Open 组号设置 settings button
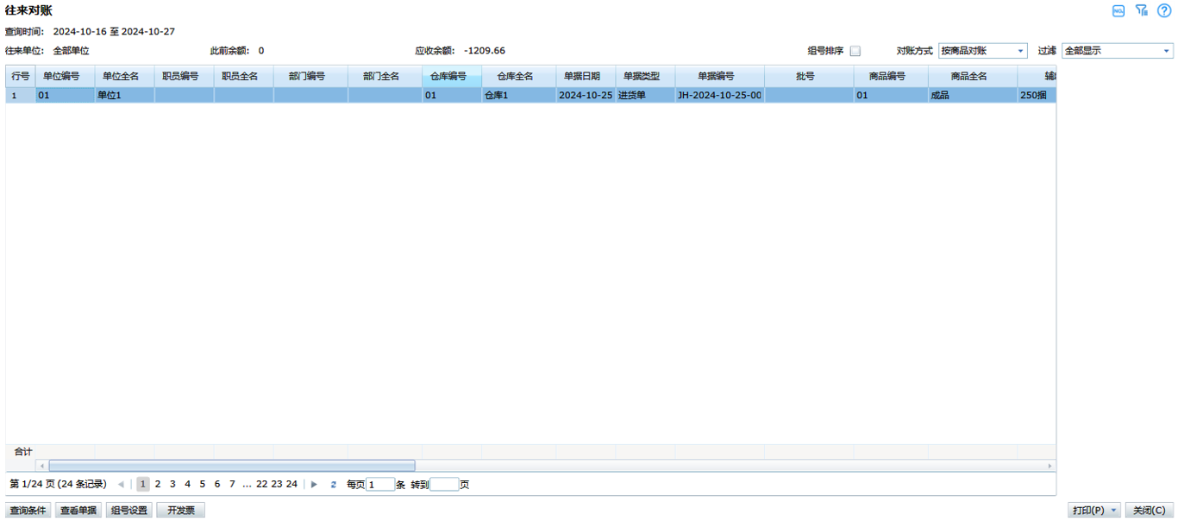1178x521 pixels. [129, 511]
